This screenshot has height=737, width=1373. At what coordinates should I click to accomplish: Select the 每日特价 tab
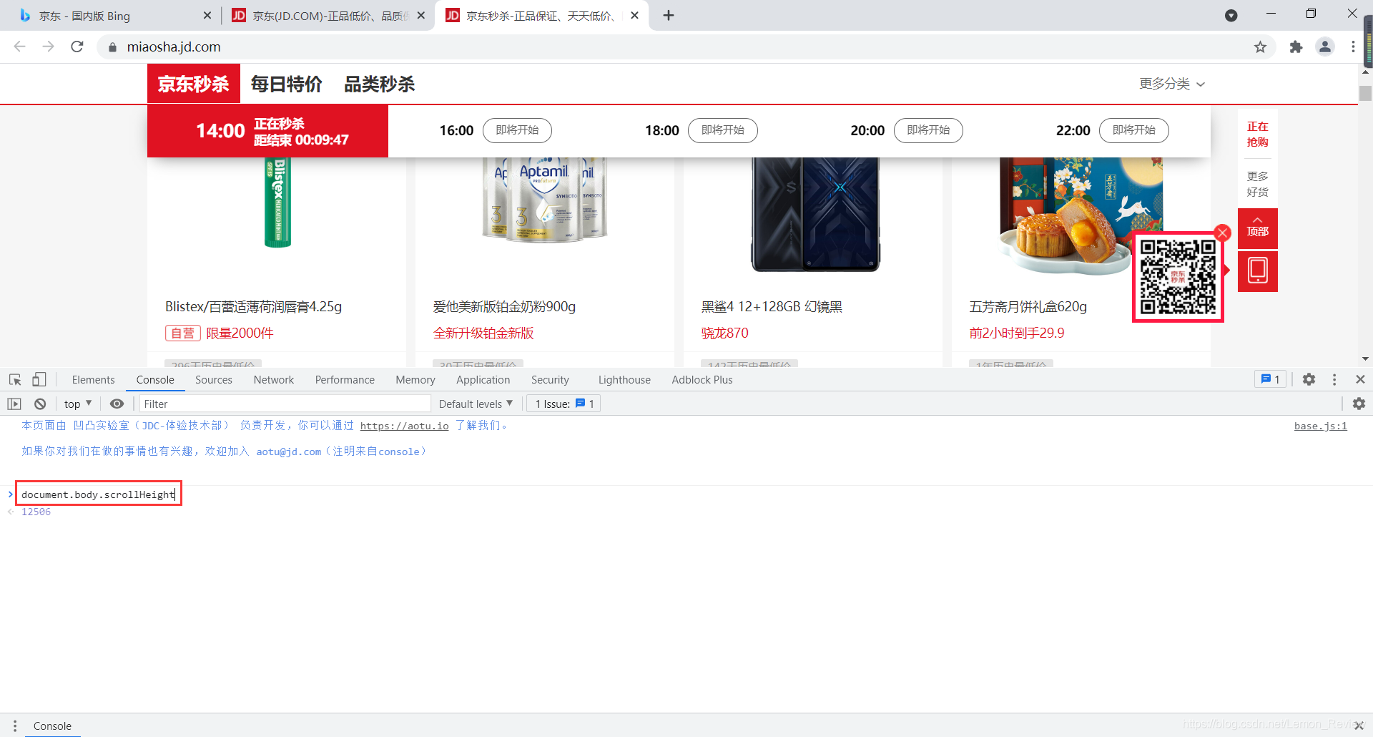[285, 84]
